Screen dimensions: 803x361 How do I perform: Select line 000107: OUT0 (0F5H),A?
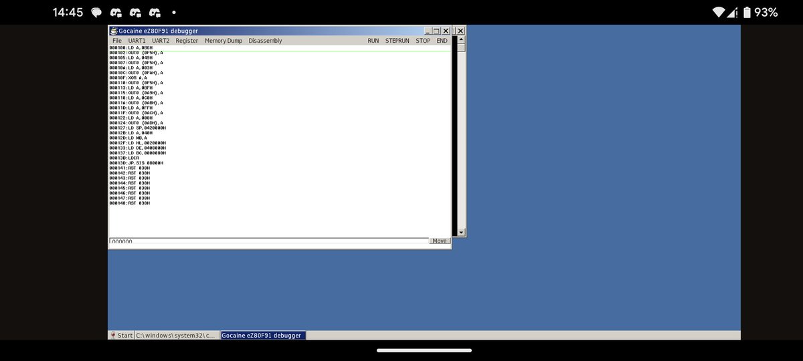137,63
